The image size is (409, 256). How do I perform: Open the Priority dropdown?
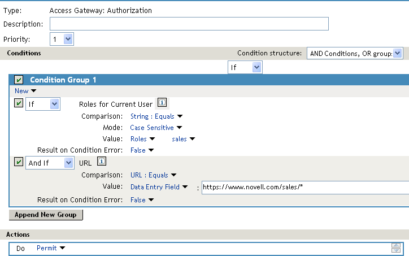pos(62,39)
